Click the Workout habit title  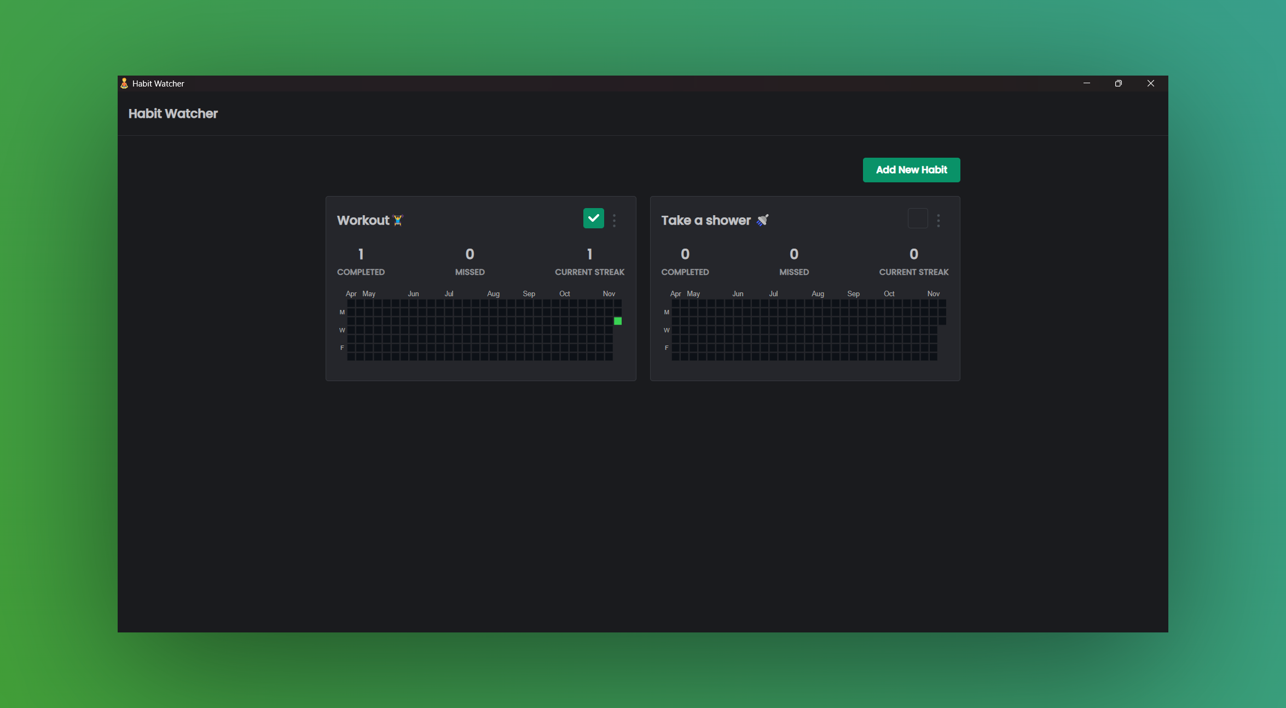pos(363,220)
